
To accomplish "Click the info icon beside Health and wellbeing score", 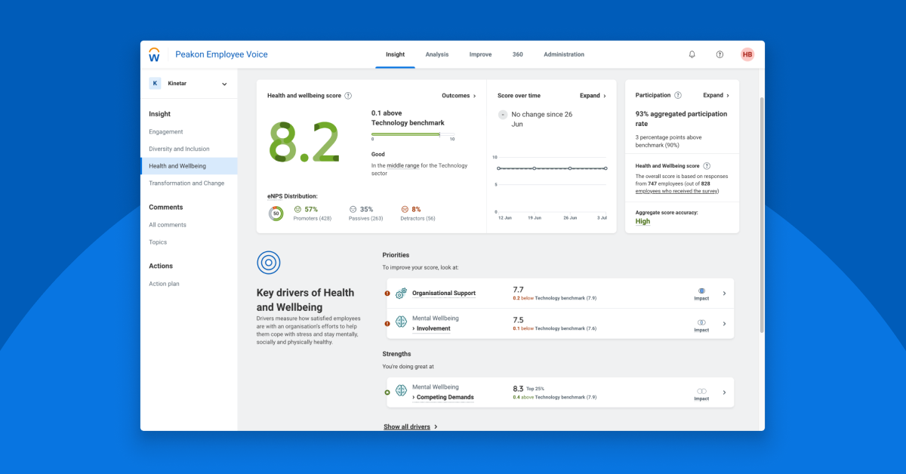I will click(x=348, y=95).
